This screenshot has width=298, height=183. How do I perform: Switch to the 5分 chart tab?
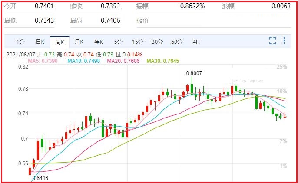click(118, 42)
